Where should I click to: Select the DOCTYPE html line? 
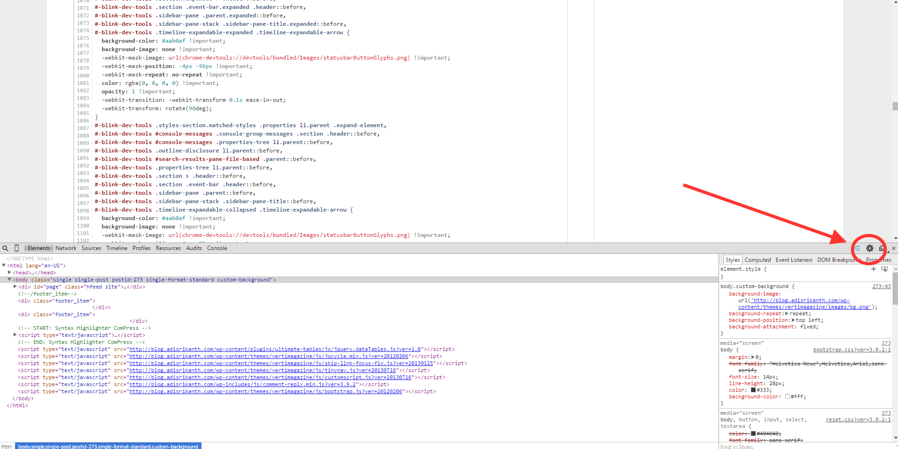(30, 259)
